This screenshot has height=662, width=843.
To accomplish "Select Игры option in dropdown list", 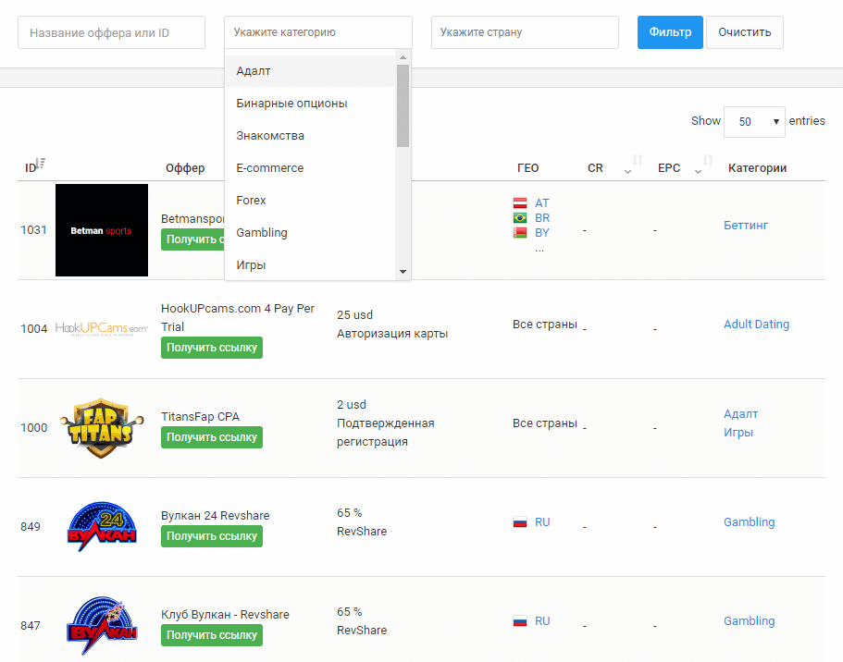I will coord(310,264).
